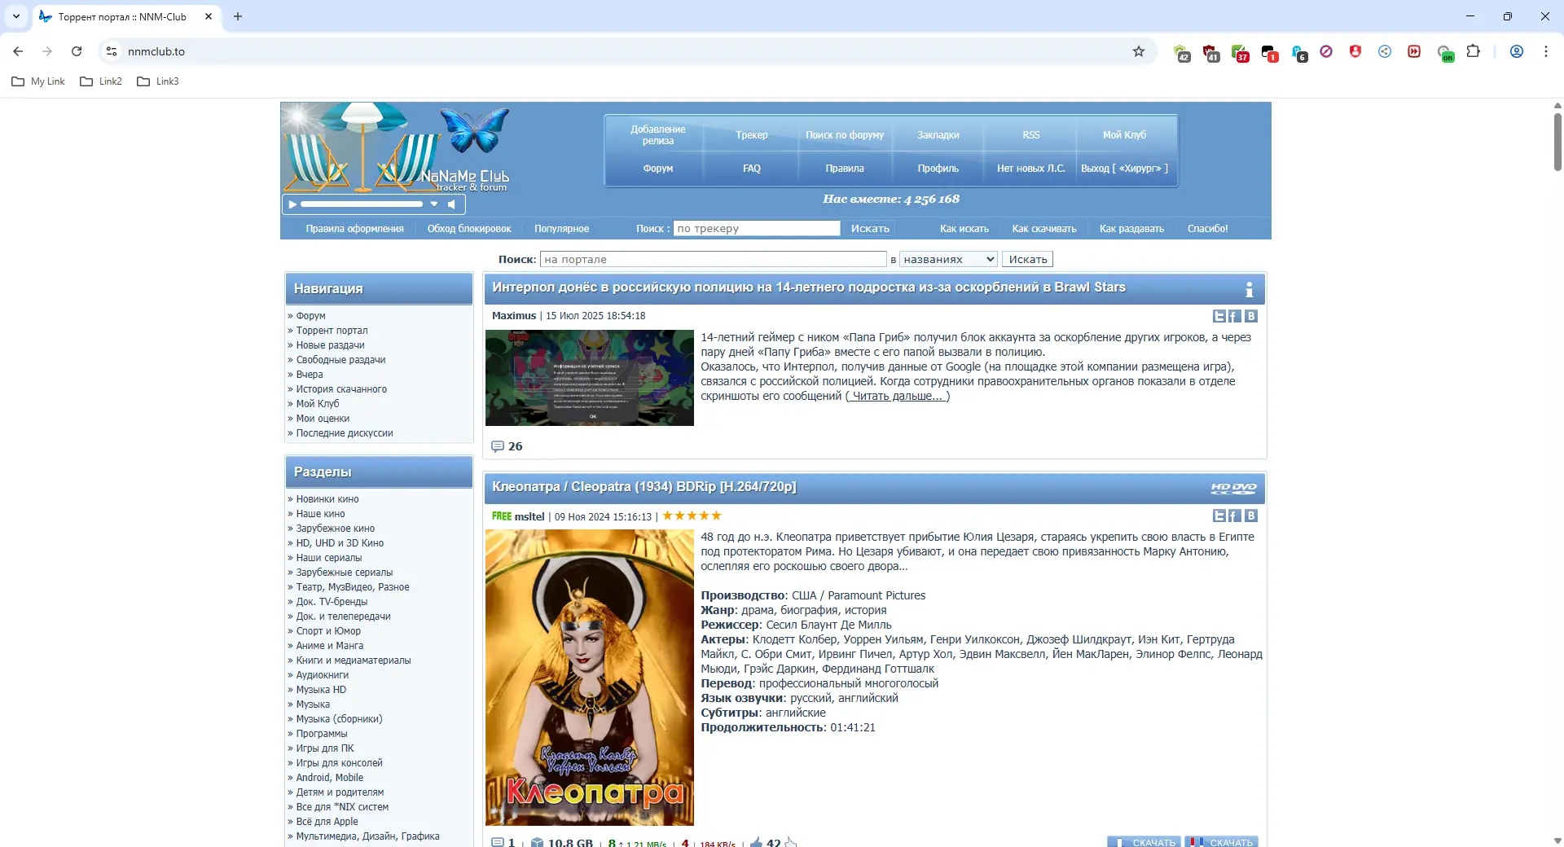Share the Interpol news post on Facebook

point(1235,316)
